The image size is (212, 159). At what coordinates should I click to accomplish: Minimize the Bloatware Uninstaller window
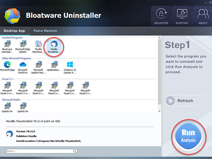click(206, 3)
